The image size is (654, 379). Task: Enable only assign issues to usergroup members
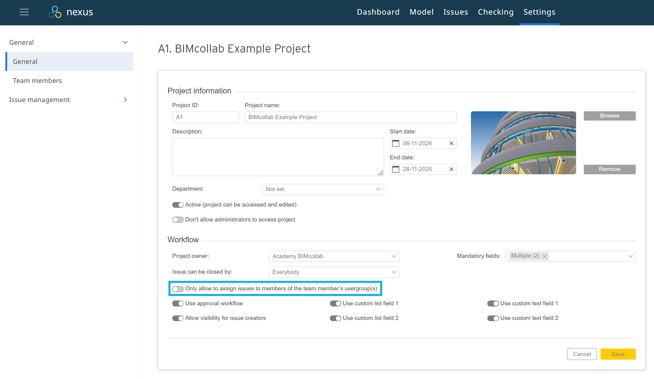click(178, 289)
